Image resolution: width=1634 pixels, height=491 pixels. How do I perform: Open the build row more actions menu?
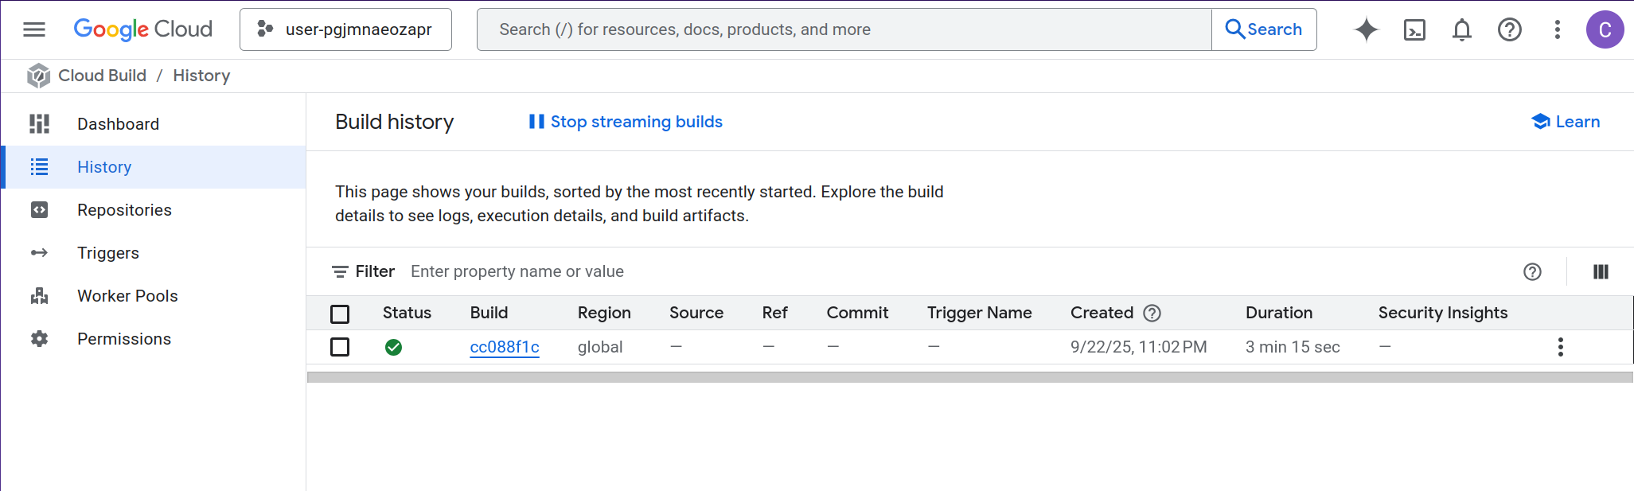coord(1560,347)
